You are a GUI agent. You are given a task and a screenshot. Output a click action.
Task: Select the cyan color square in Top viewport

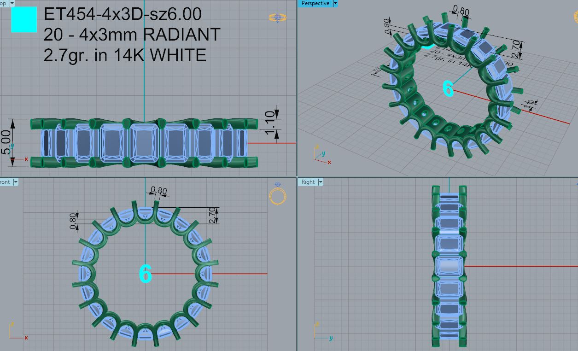24,20
